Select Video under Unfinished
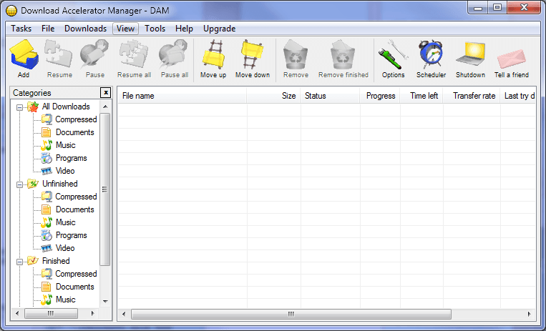This screenshot has width=546, height=331. pos(65,248)
